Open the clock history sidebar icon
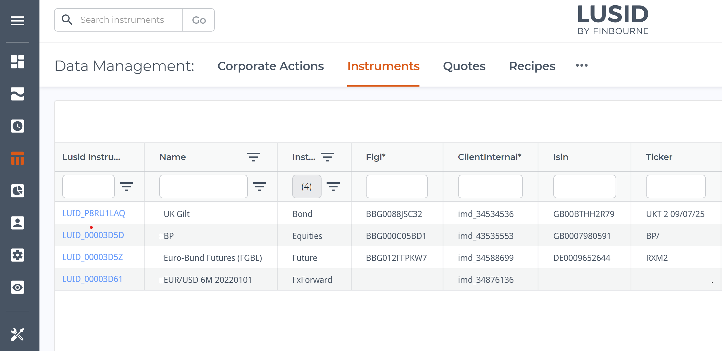The width and height of the screenshot is (722, 351). tap(18, 126)
